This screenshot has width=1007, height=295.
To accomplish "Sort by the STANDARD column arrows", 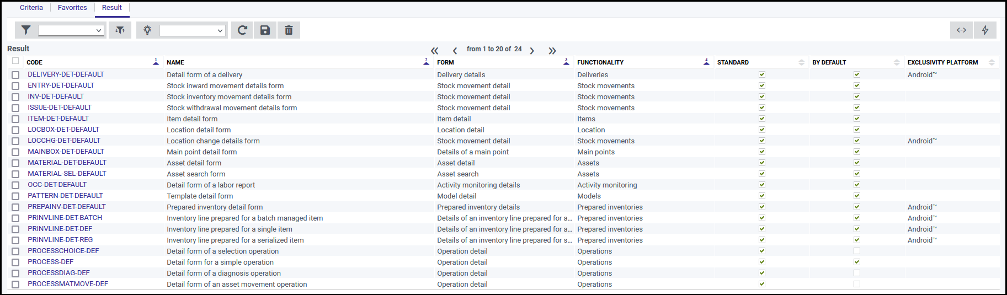I will [801, 62].
